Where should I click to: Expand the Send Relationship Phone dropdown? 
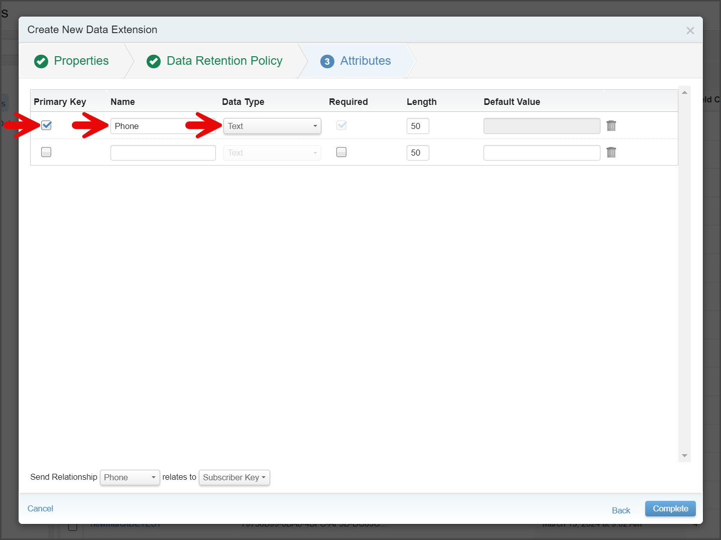point(130,477)
